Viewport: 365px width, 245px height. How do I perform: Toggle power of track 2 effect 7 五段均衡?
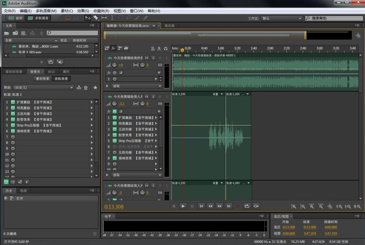pos(115,152)
